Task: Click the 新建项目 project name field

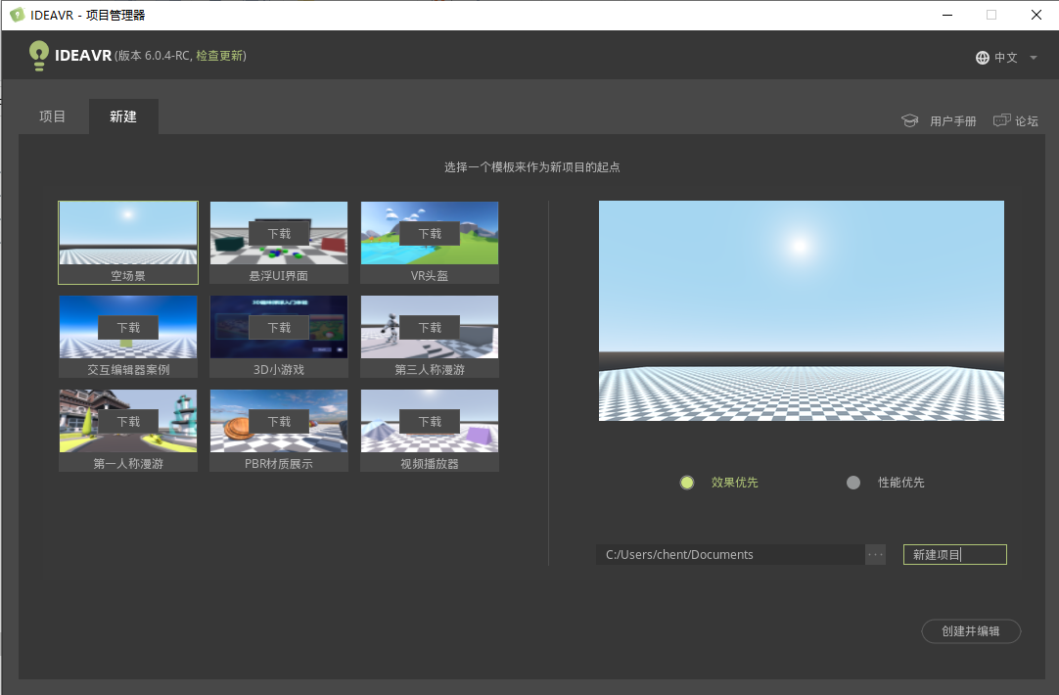Action: [955, 554]
